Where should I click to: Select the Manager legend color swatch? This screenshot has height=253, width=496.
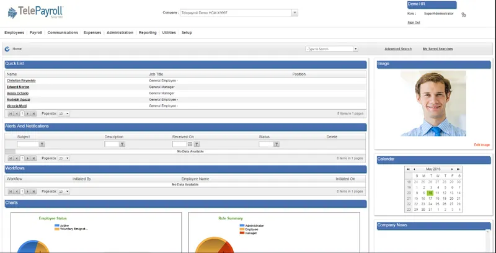[242, 233]
